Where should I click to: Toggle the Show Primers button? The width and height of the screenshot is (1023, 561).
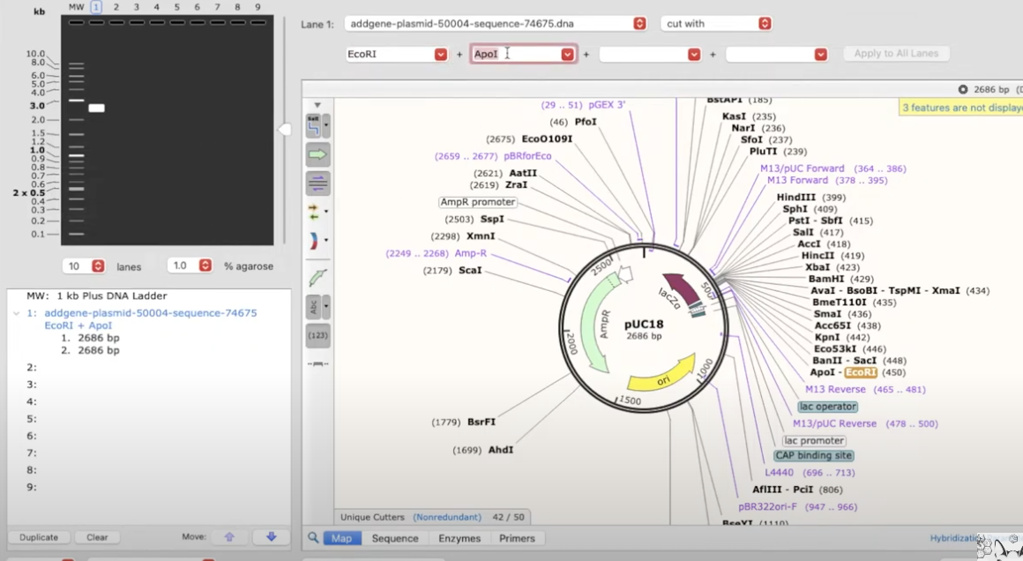pyautogui.click(x=317, y=183)
